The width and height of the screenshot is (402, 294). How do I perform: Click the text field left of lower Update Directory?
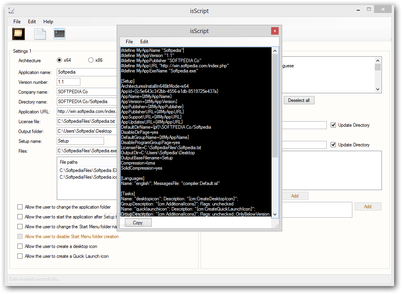304,145
